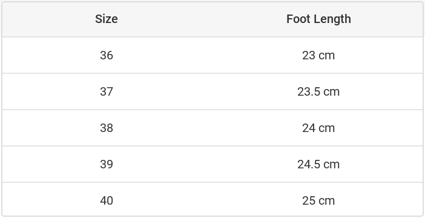Image resolution: width=425 pixels, height=218 pixels.
Task: Select the size 36 cell
Action: tap(107, 55)
